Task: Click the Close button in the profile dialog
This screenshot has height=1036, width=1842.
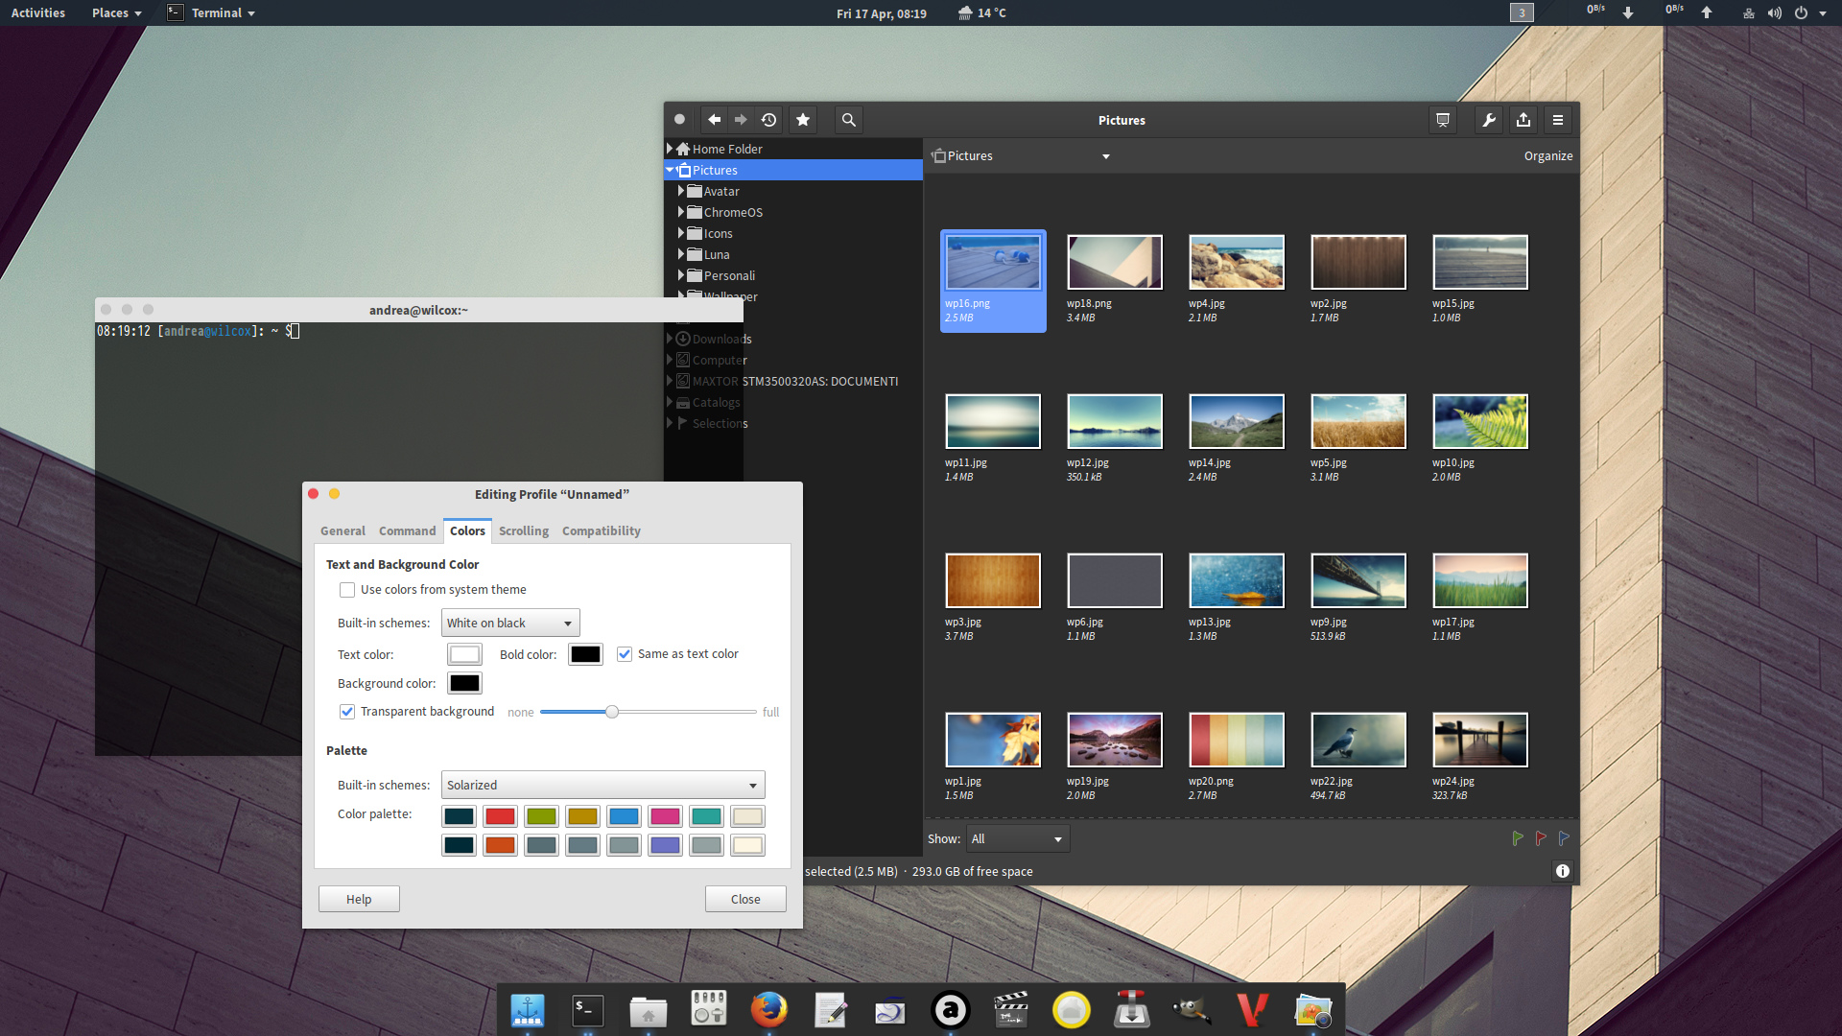Action: point(745,899)
